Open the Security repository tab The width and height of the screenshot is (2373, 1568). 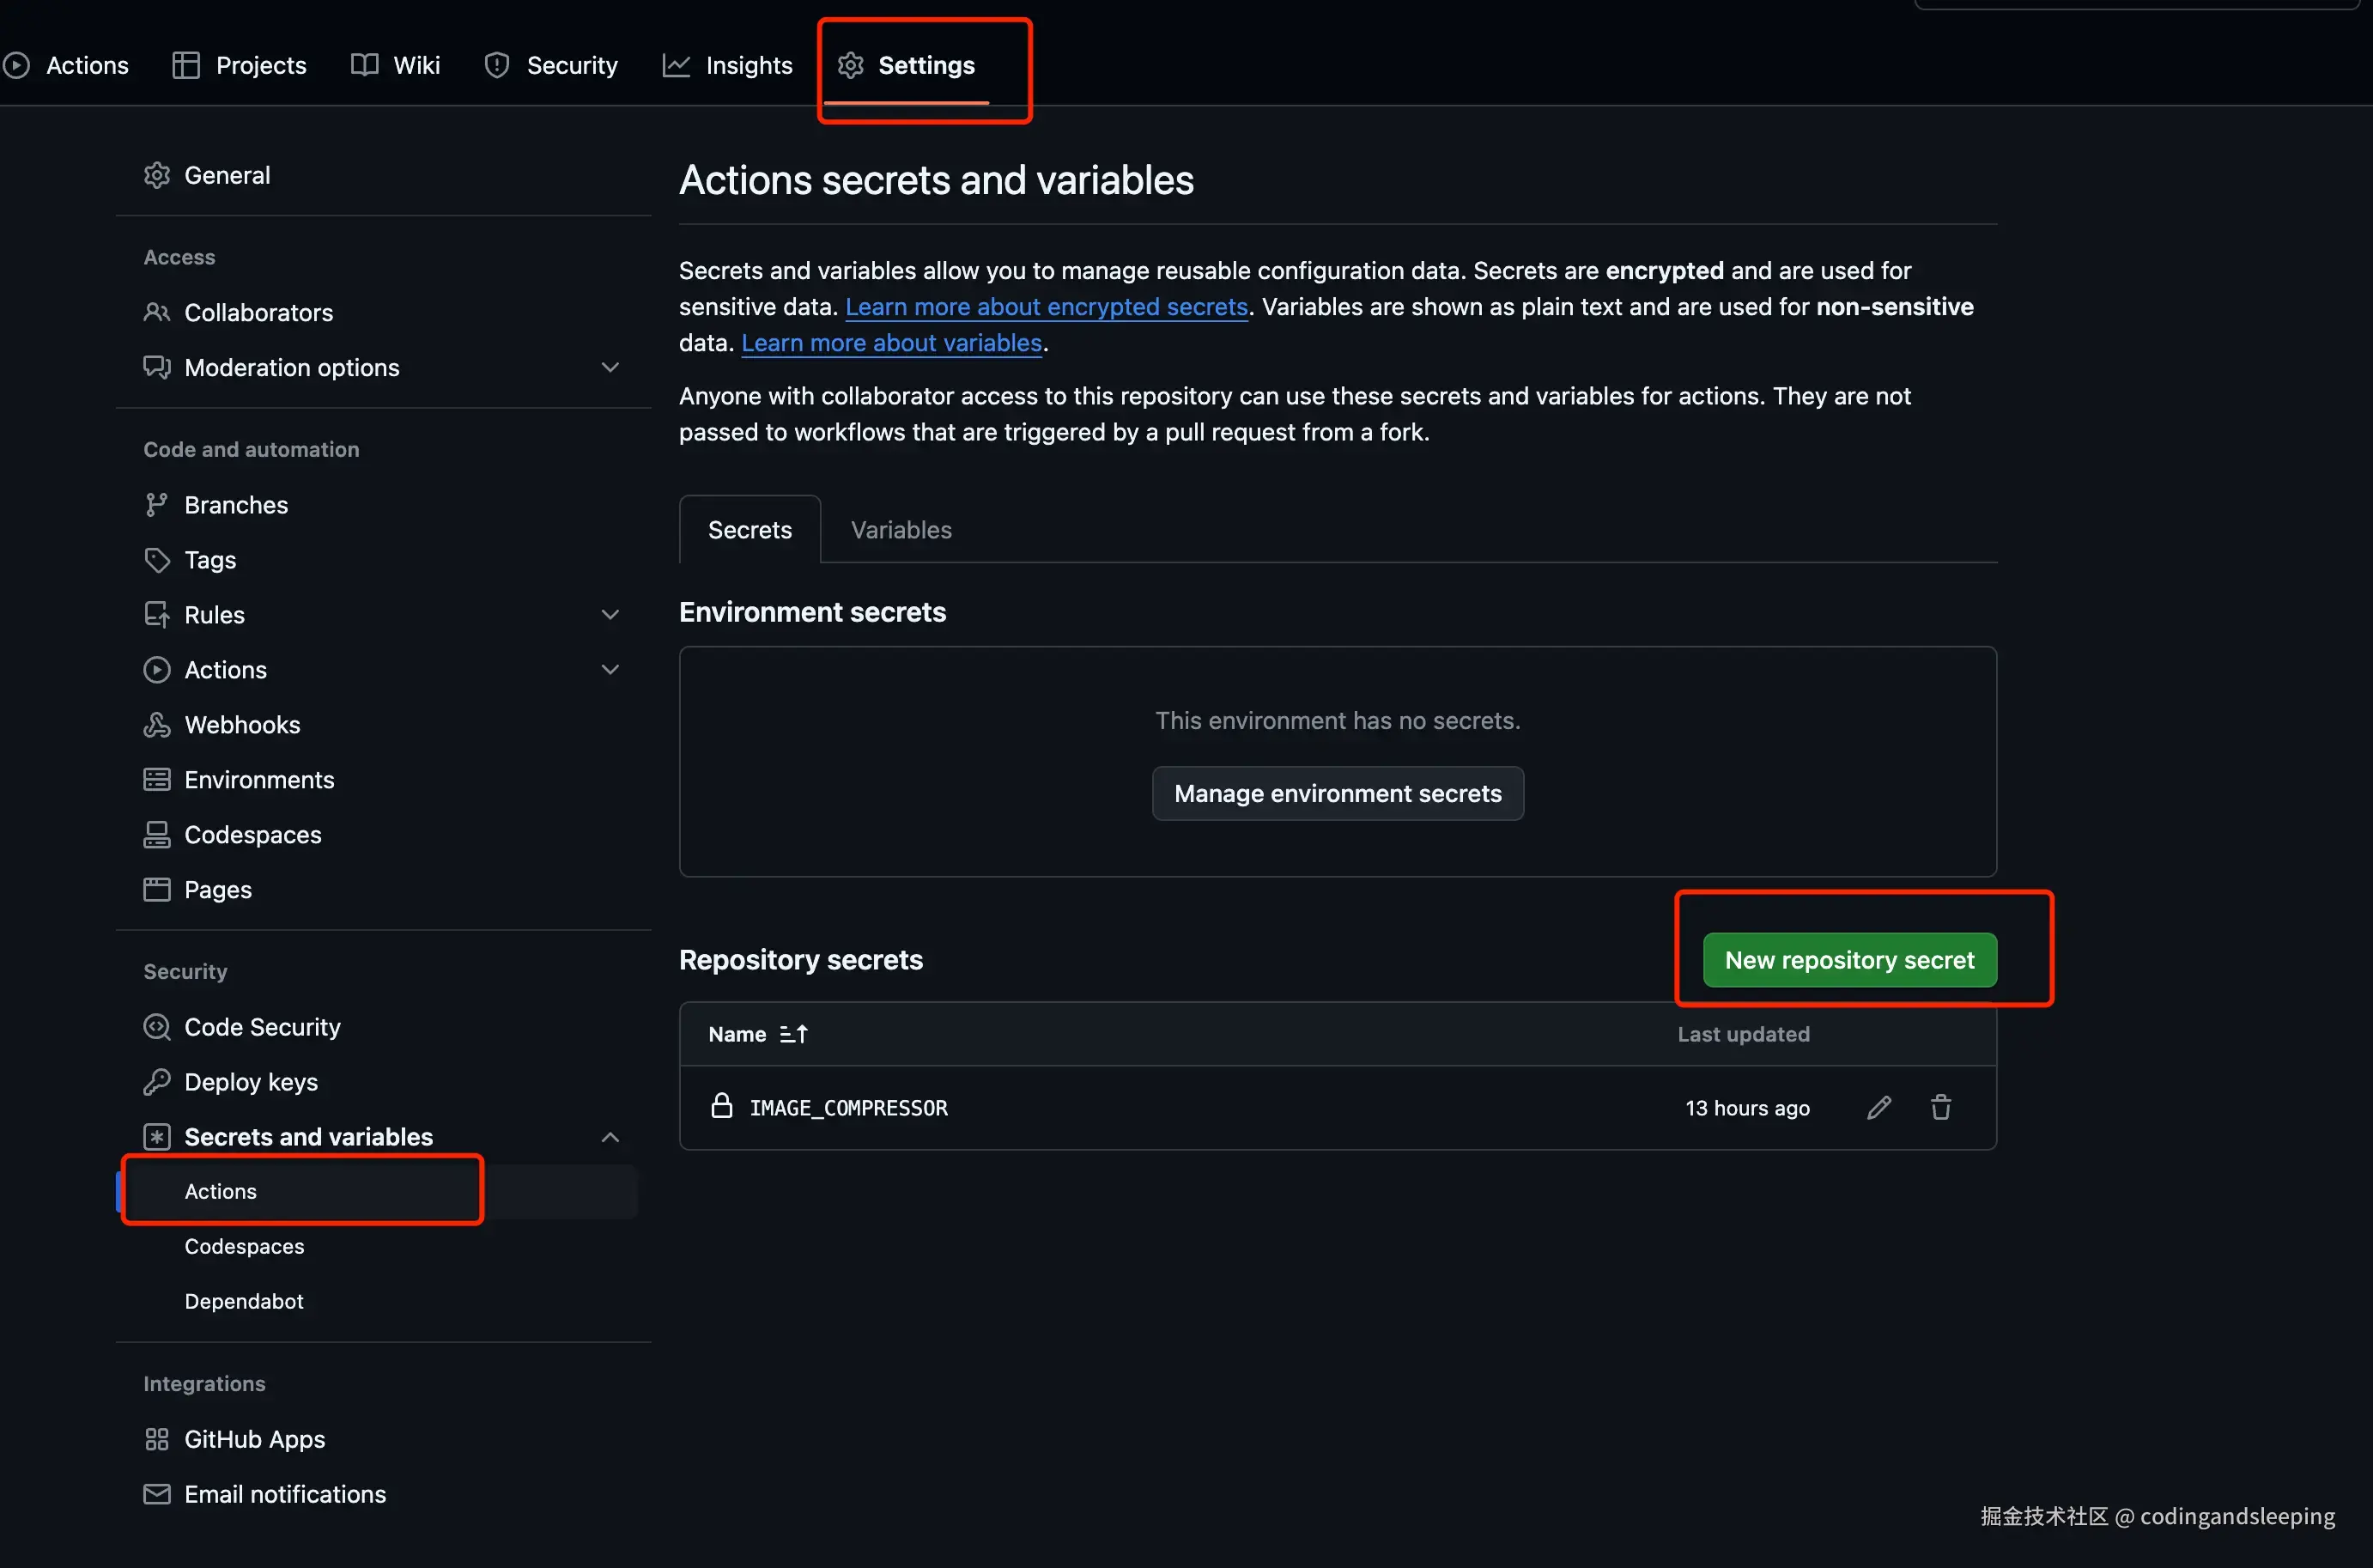click(551, 65)
